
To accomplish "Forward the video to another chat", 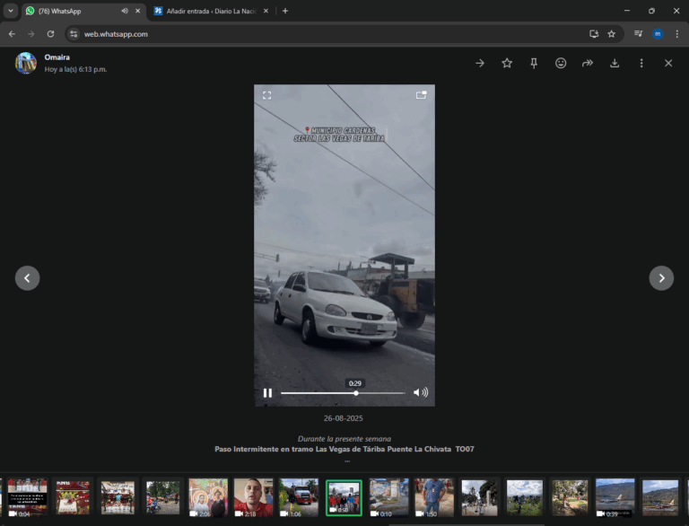I will (x=588, y=63).
